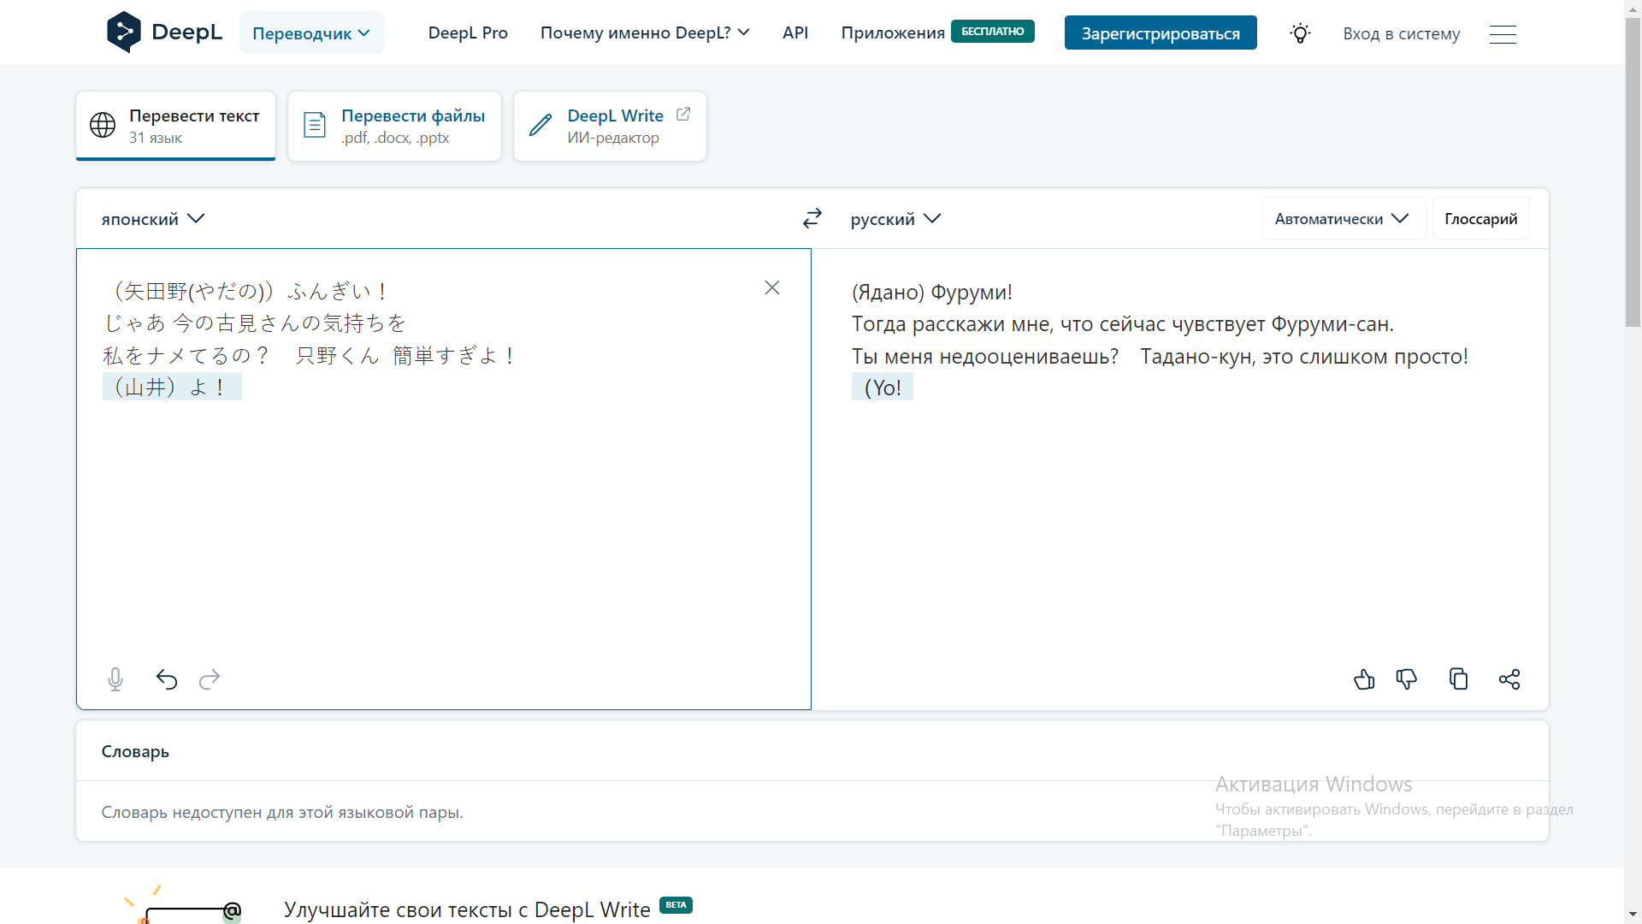Swap source and target languages
This screenshot has width=1642, height=924.
pyautogui.click(x=812, y=219)
